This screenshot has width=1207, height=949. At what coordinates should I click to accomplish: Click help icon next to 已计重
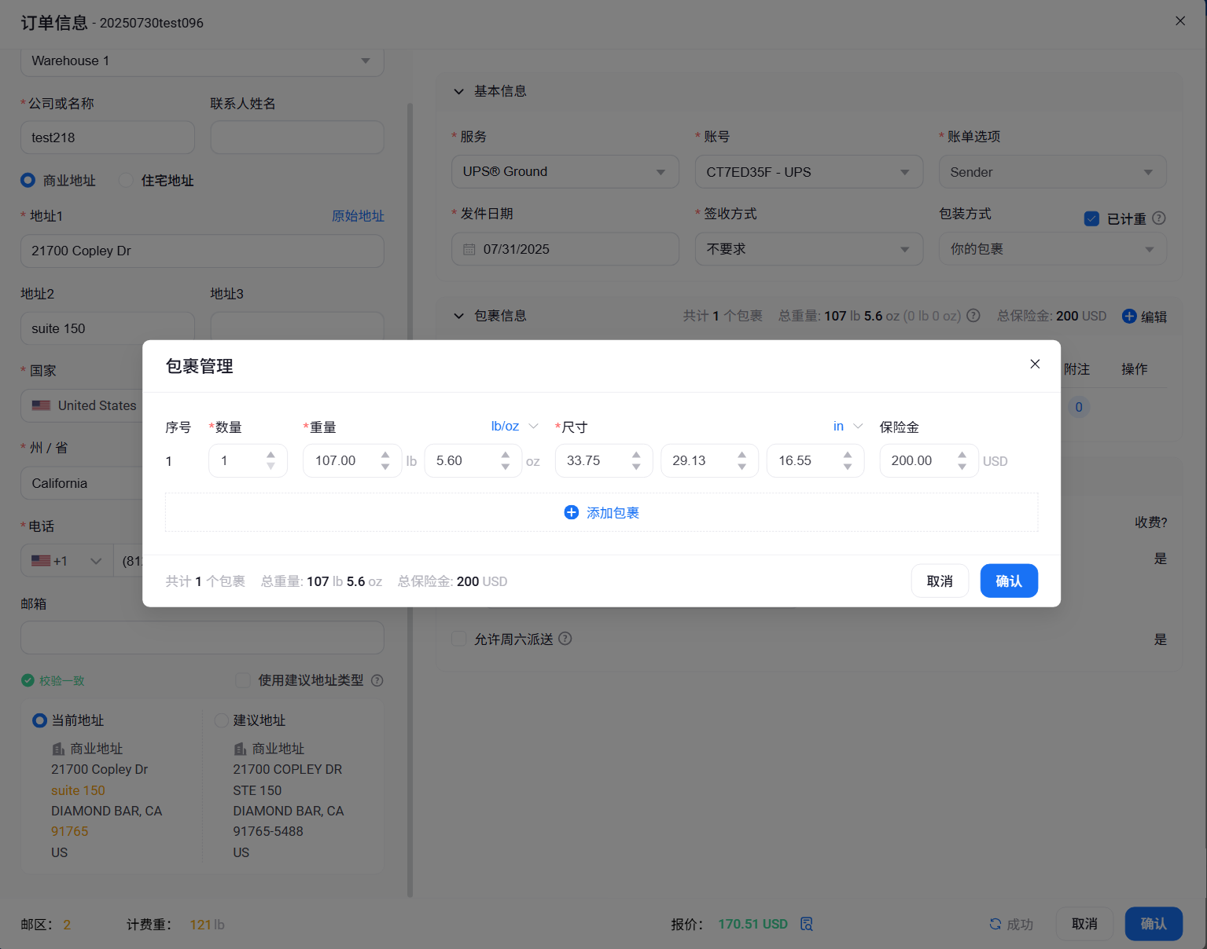(x=1159, y=218)
